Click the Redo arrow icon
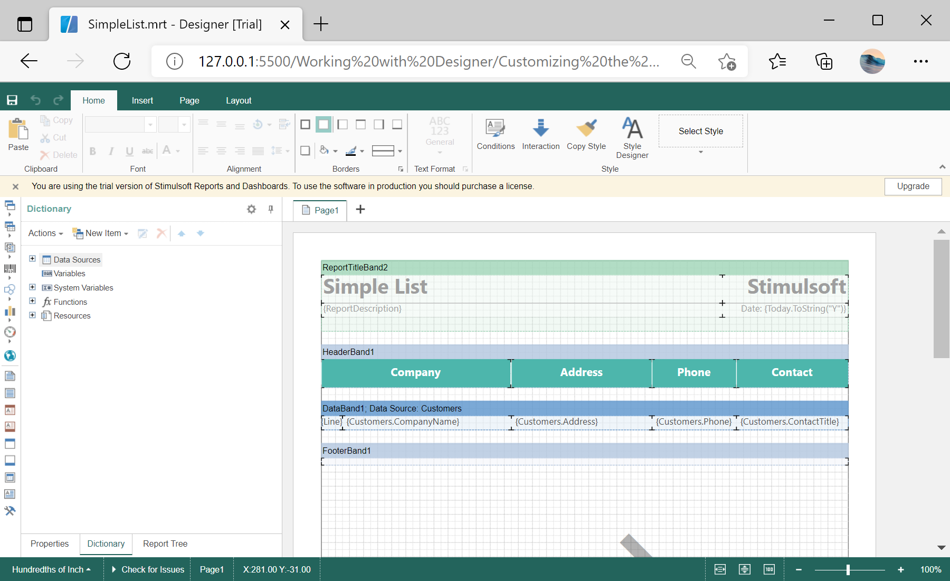Screen dimensions: 950x581 [x=58, y=100]
